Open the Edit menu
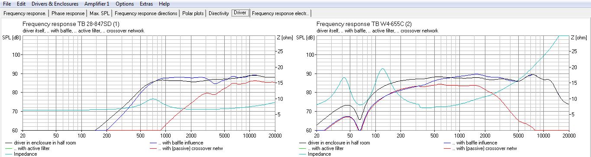591x157 pixels. [x=21, y=4]
